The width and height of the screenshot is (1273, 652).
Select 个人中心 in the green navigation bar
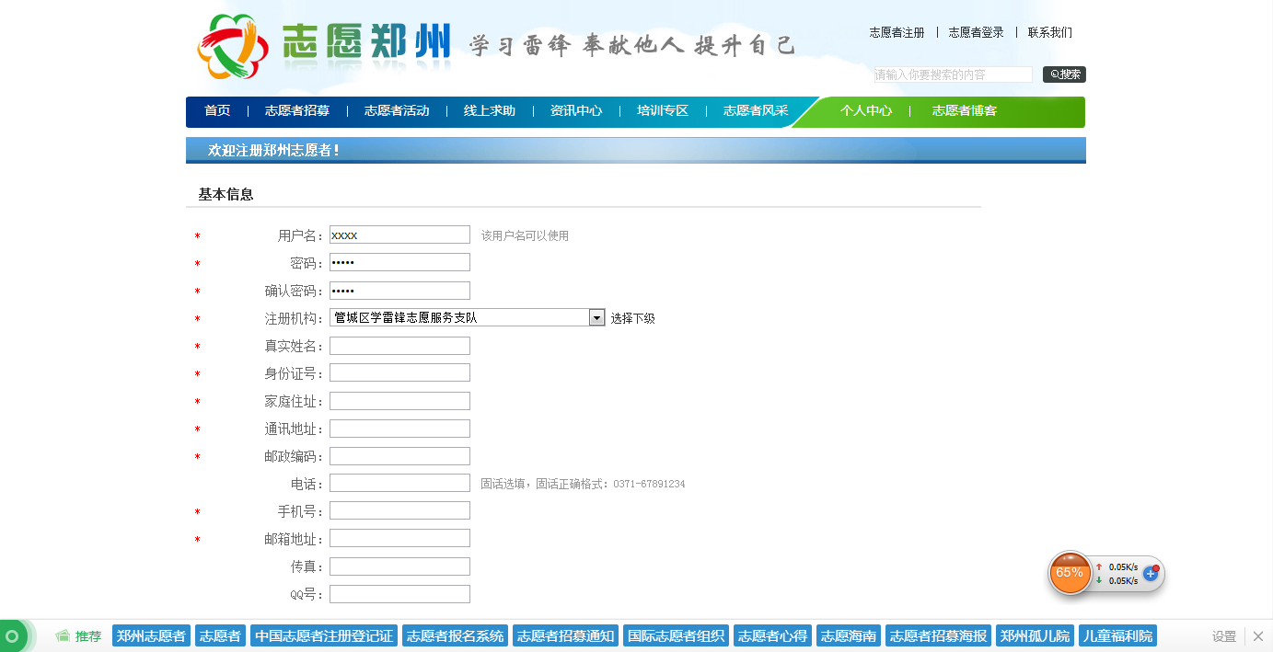pyautogui.click(x=866, y=111)
